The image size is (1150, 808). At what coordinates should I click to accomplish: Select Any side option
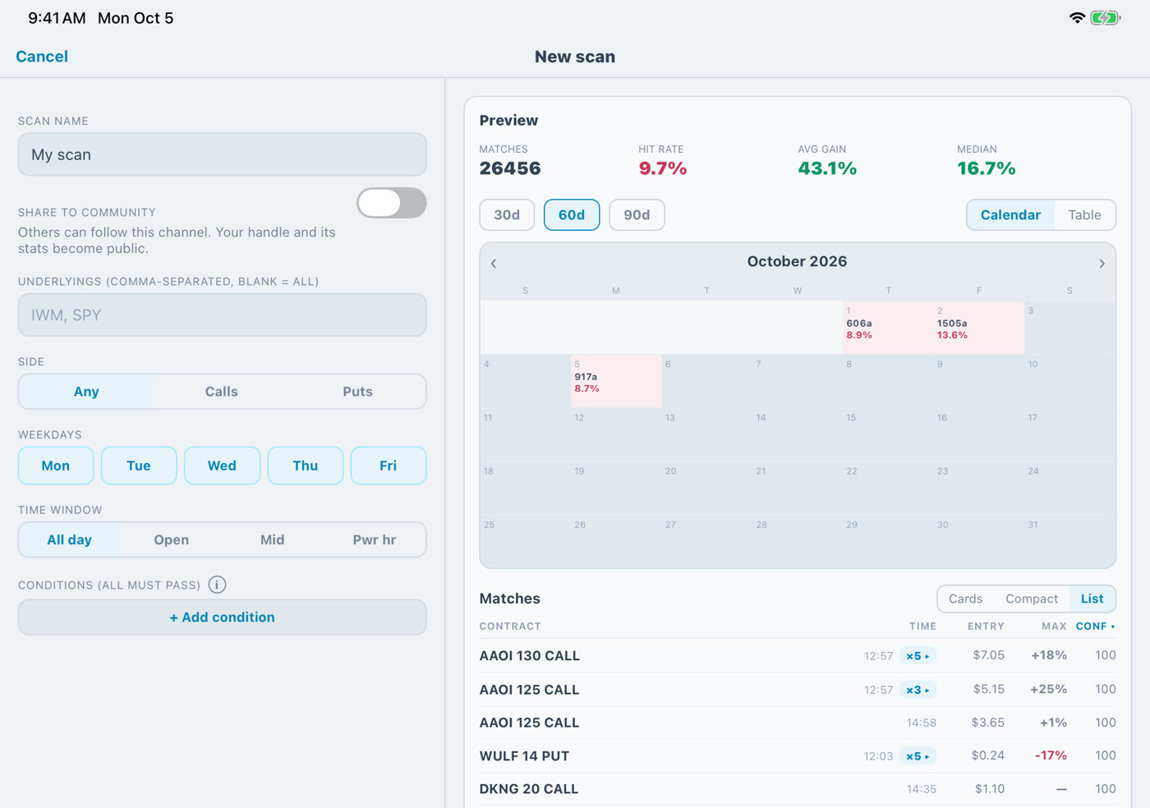(86, 392)
